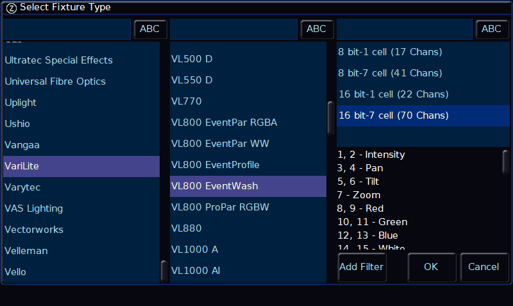Select VL800 EventPar WW fixture
This screenshot has width=513, height=306.
[x=248, y=144]
